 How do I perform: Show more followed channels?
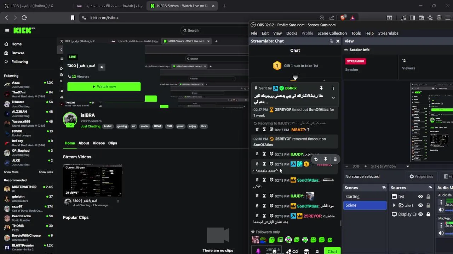[11, 172]
